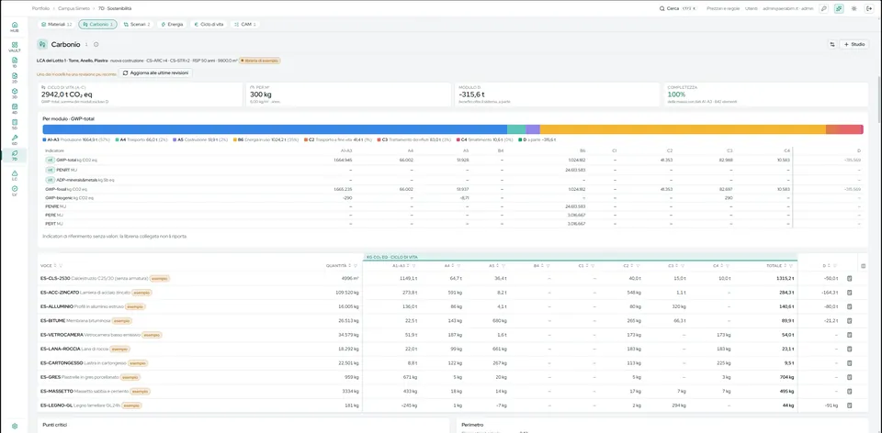The image size is (882, 433).
Task: Go to the 3D module icon
Action: point(15,93)
